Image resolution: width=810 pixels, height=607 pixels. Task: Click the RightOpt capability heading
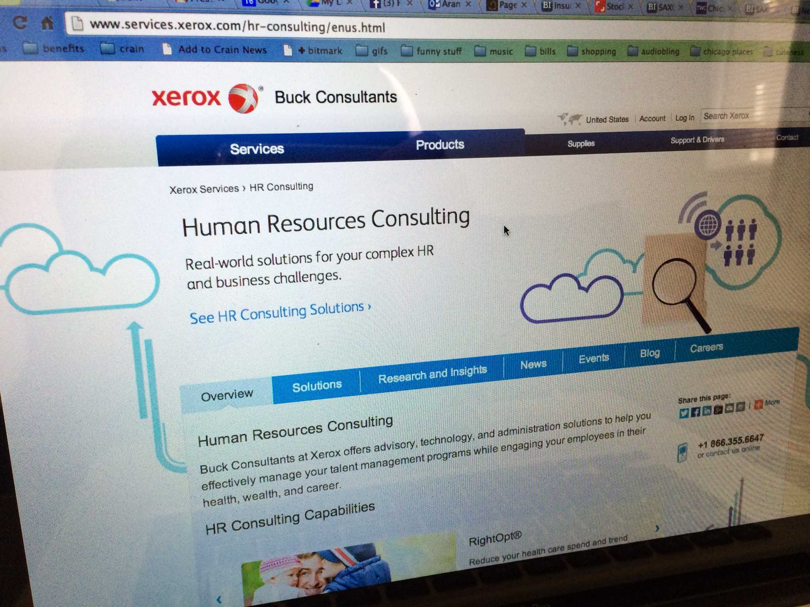[495, 539]
